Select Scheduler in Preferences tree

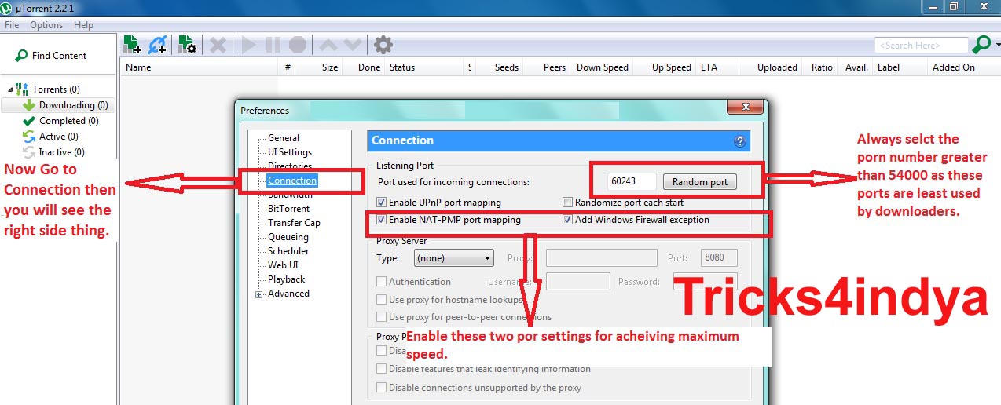coord(288,251)
